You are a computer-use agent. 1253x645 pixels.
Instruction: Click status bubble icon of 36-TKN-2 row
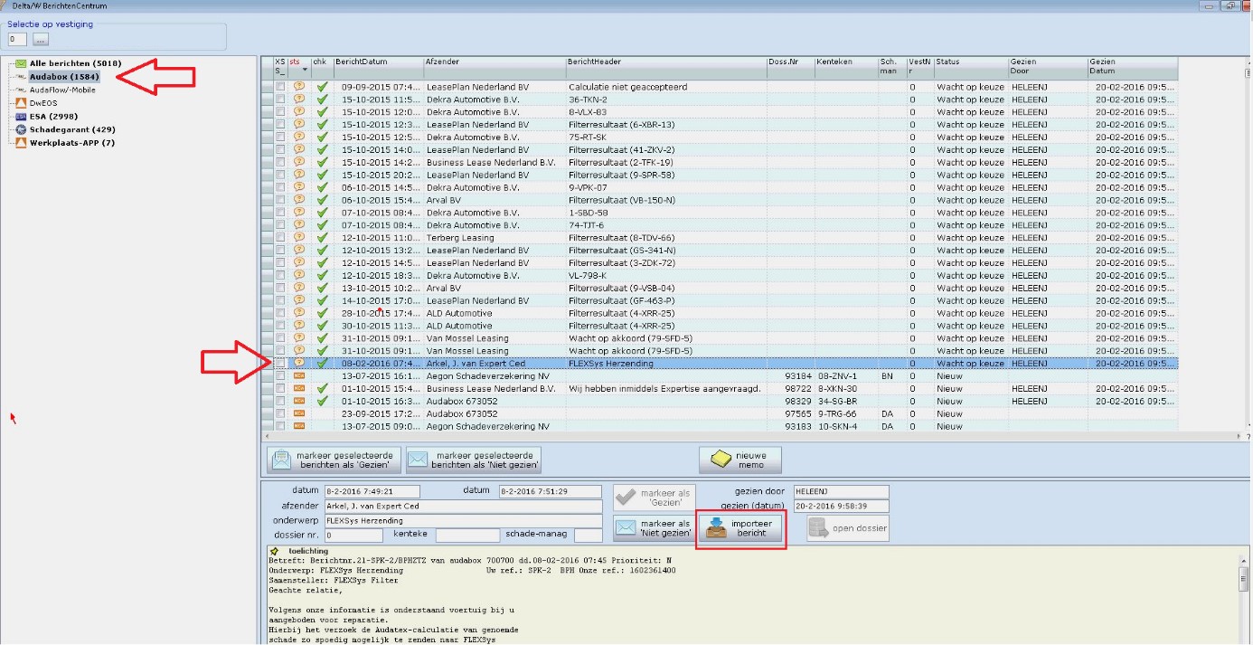pos(299,100)
